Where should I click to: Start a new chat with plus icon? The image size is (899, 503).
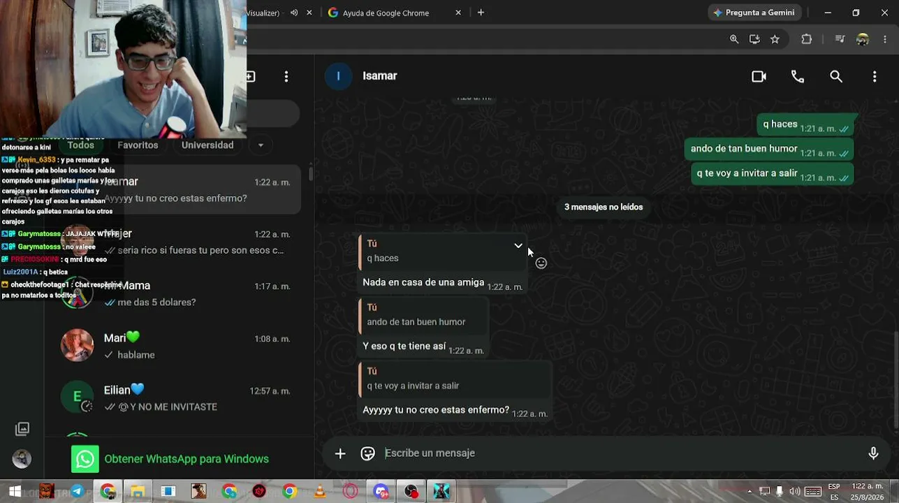(x=250, y=76)
